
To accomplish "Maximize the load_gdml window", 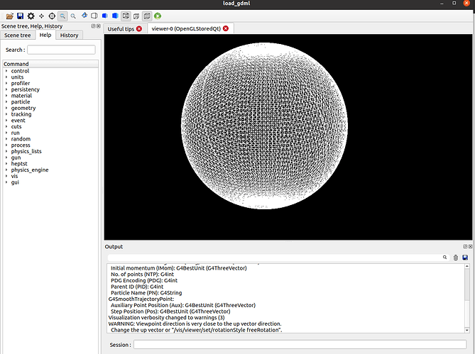I will point(454,3).
